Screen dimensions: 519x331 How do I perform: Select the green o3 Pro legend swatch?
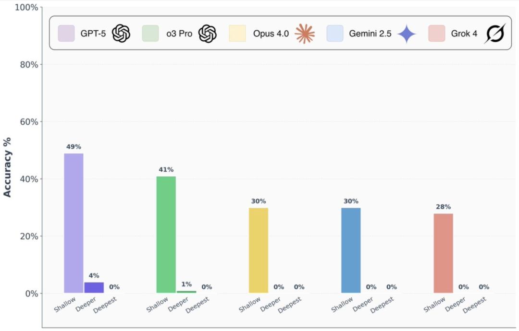(150, 34)
